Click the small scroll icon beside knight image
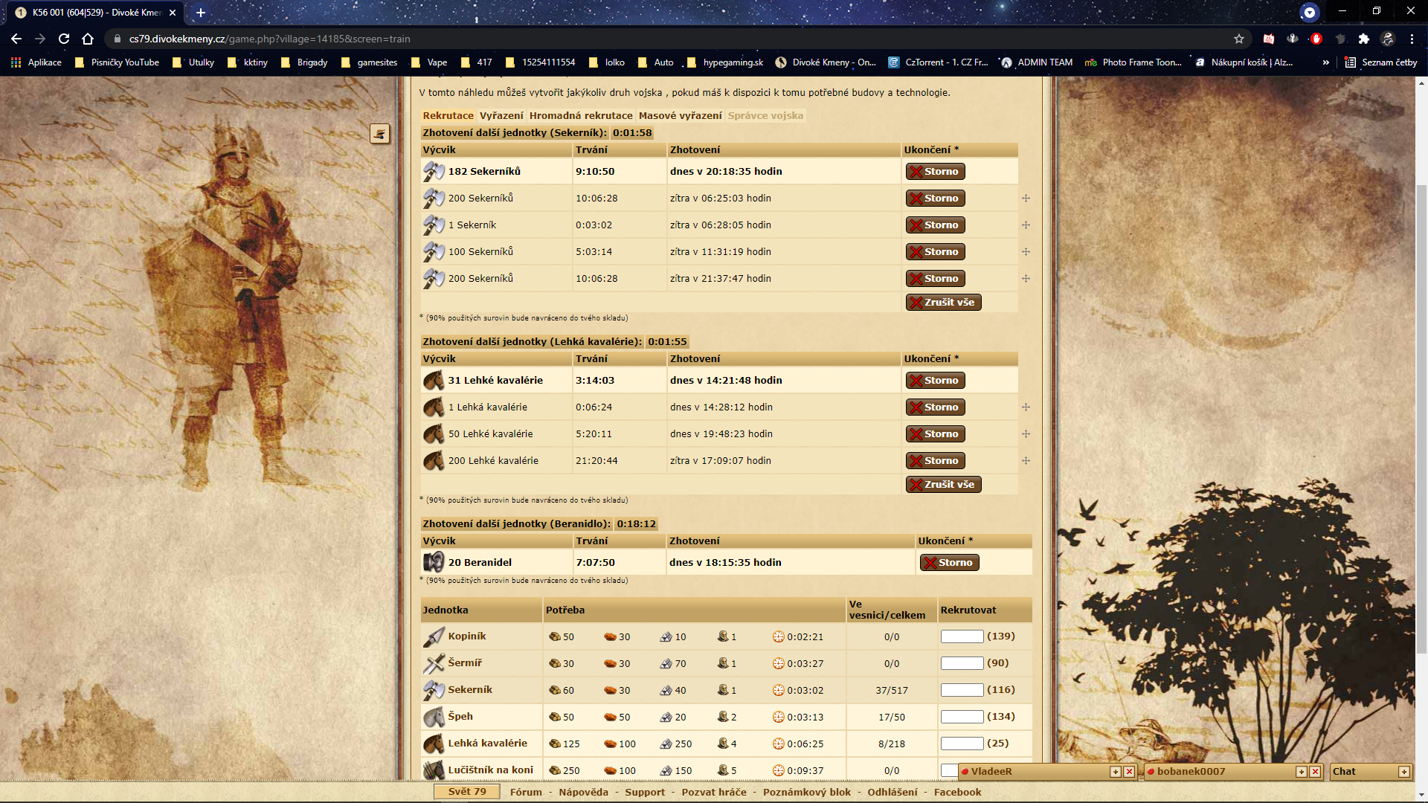Screen dimensions: 1428x803 (380, 134)
